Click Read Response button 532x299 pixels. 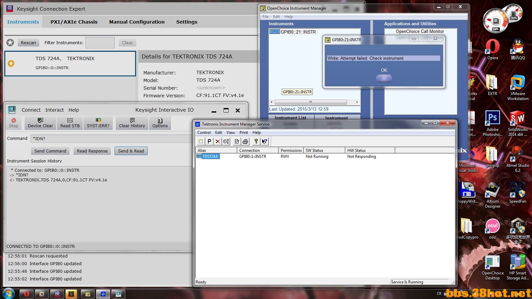(92, 151)
